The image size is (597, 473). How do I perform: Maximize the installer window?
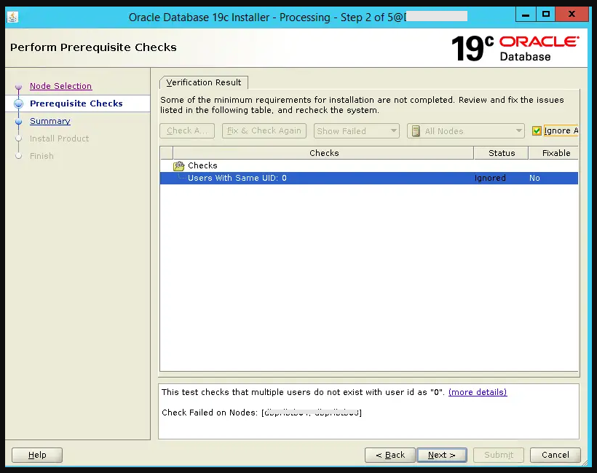545,15
